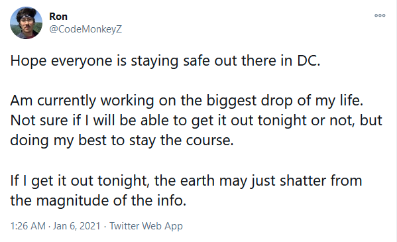The image size is (397, 242).
Task: Click the line 'doing my best to stay the course'
Action: tap(121, 141)
